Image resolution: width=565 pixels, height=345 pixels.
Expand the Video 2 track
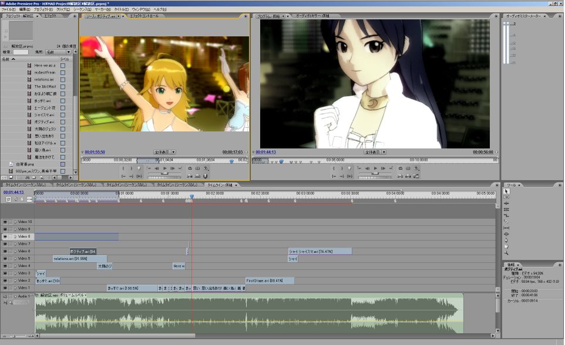(x=15, y=280)
